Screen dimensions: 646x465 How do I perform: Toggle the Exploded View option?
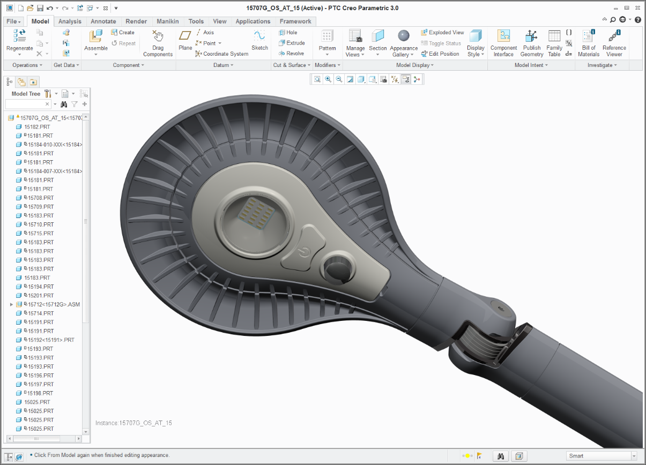click(x=442, y=33)
